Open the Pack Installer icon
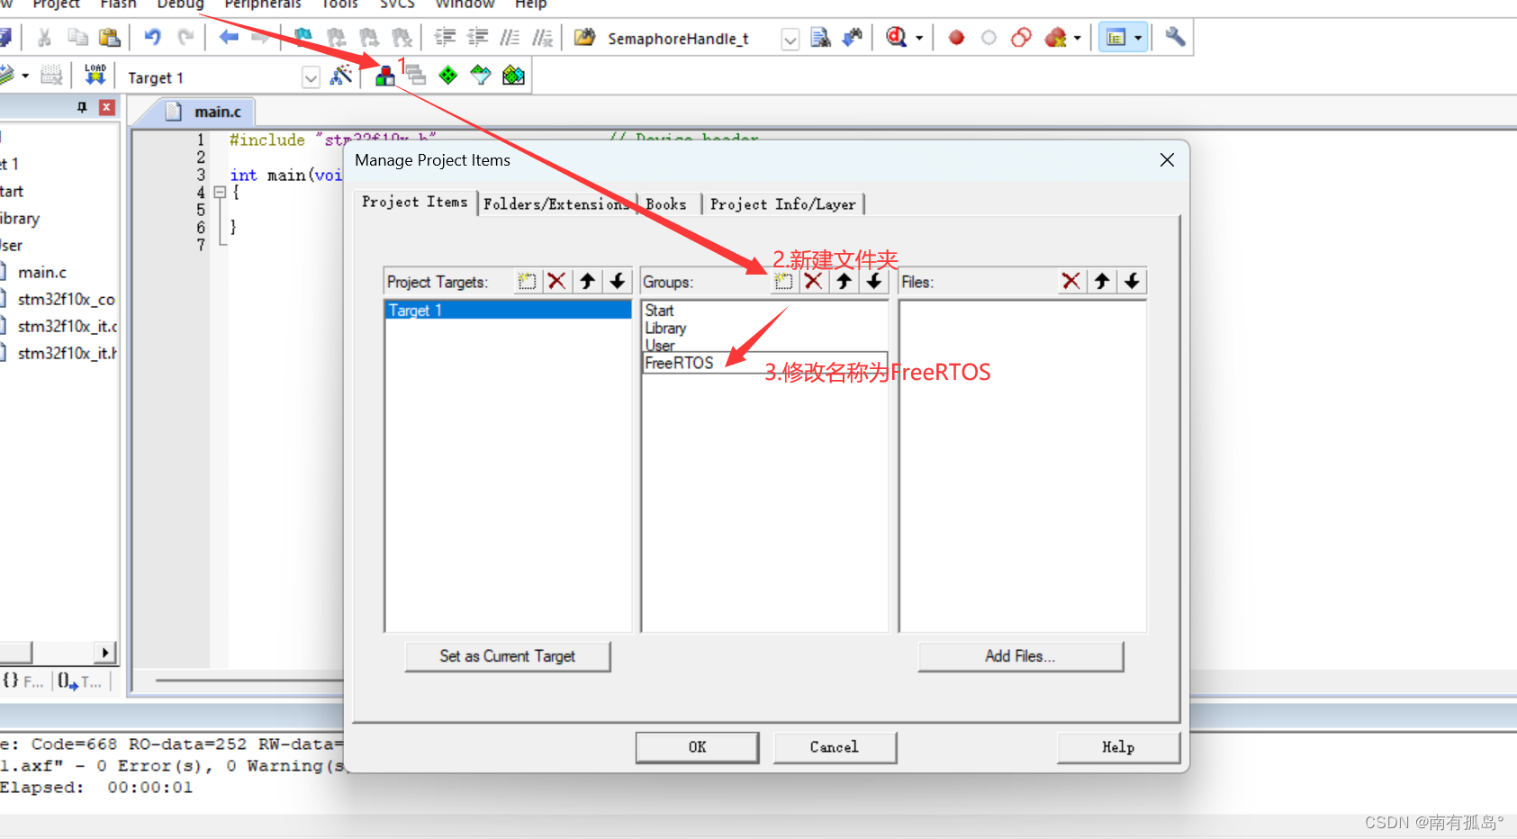 point(513,76)
